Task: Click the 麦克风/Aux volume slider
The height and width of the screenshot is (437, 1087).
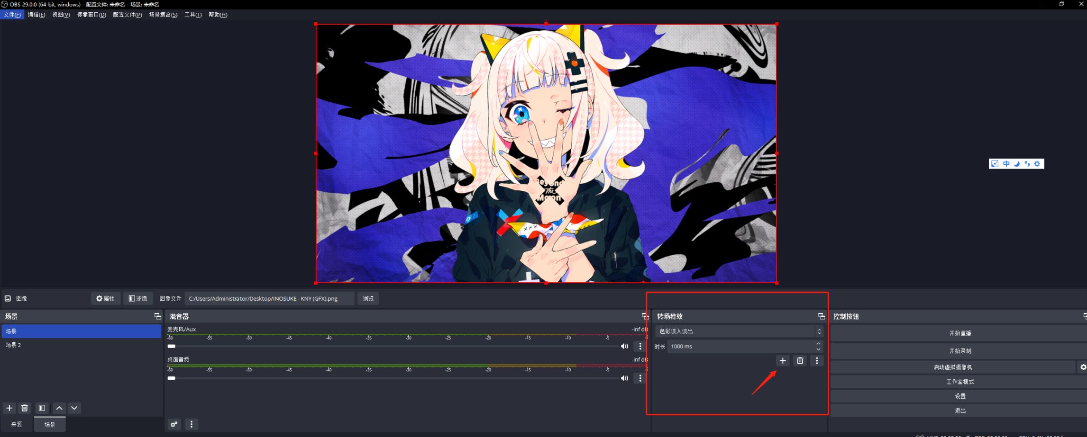Action: (393, 346)
